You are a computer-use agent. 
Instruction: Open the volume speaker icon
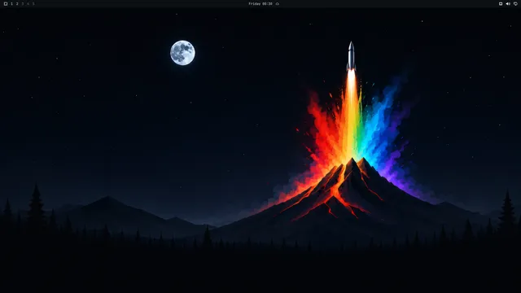[508, 3]
